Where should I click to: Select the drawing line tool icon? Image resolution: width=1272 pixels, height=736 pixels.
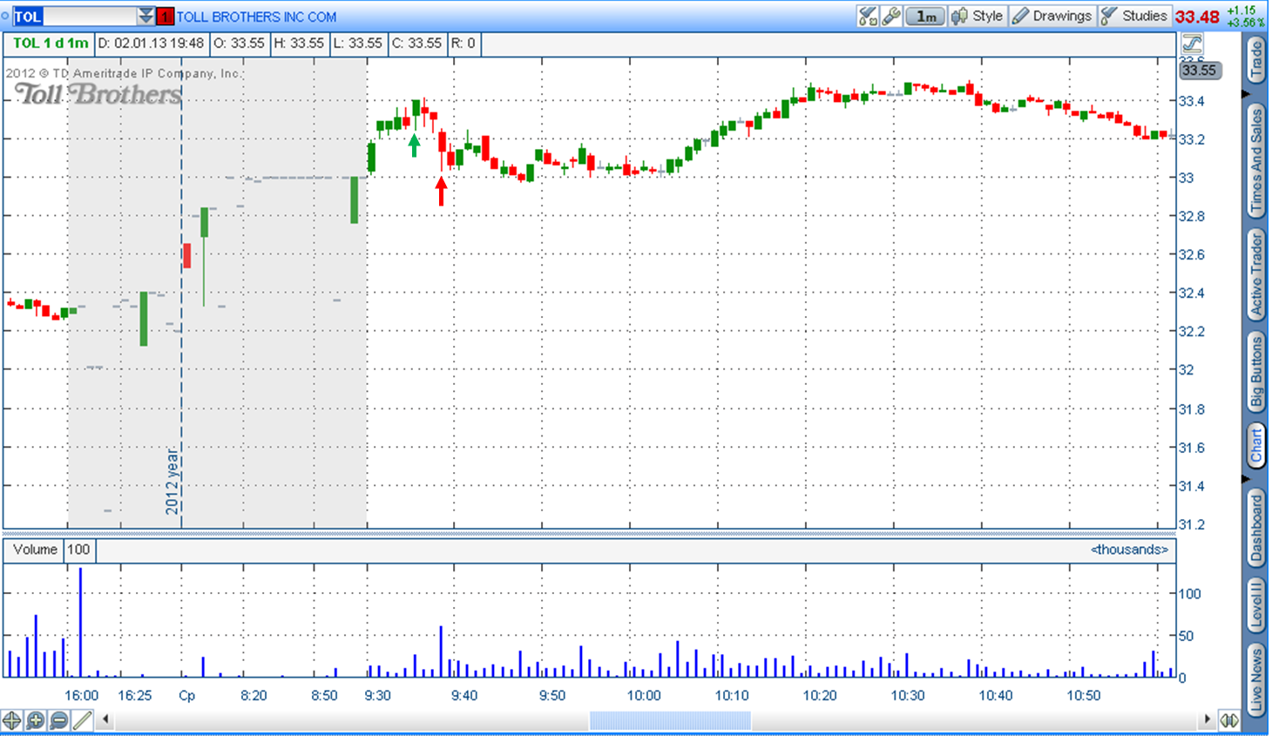(x=82, y=720)
